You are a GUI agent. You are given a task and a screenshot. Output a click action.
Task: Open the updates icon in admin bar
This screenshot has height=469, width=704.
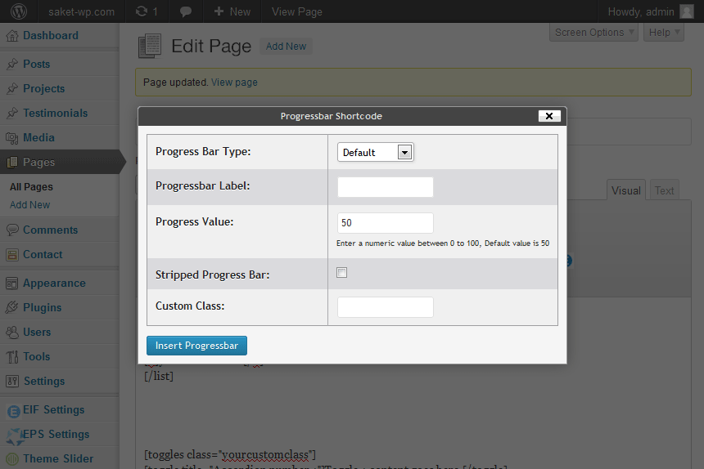142,11
